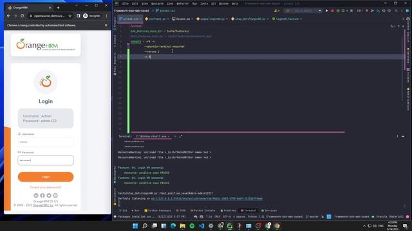The width and height of the screenshot is (412, 231).
Task: Hide the Terminal panel with the minimize icon
Action: [403, 136]
